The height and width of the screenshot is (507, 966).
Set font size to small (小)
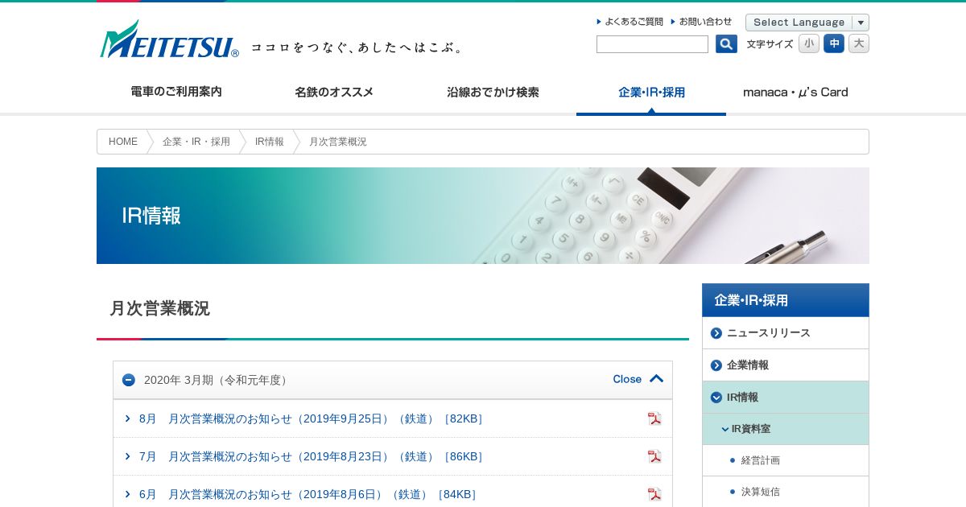[x=809, y=43]
